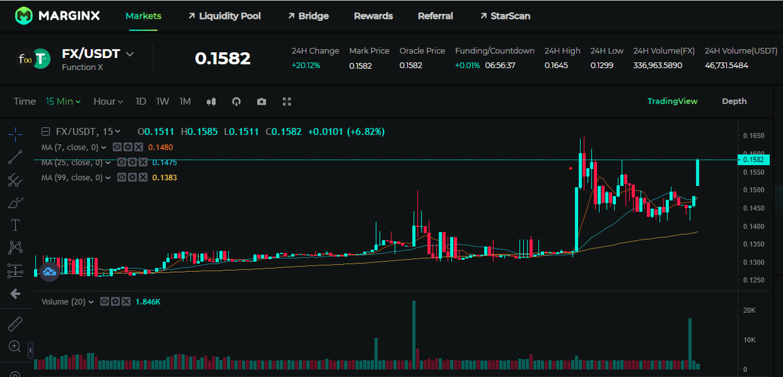This screenshot has height=377, width=783.
Task: Click the +20.12% 24H change value
Action: (x=306, y=65)
